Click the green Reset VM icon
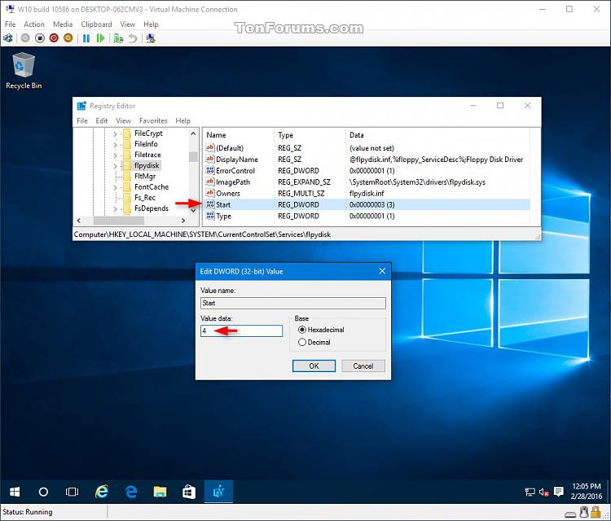Image resolution: width=611 pixels, height=521 pixels. point(100,38)
